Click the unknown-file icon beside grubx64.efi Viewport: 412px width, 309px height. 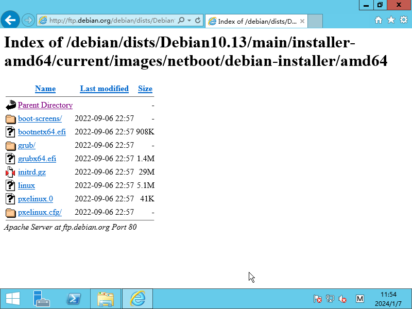(10, 159)
